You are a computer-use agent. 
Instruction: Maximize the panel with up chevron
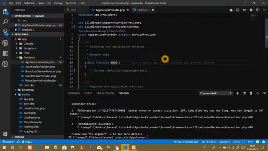coord(258,93)
